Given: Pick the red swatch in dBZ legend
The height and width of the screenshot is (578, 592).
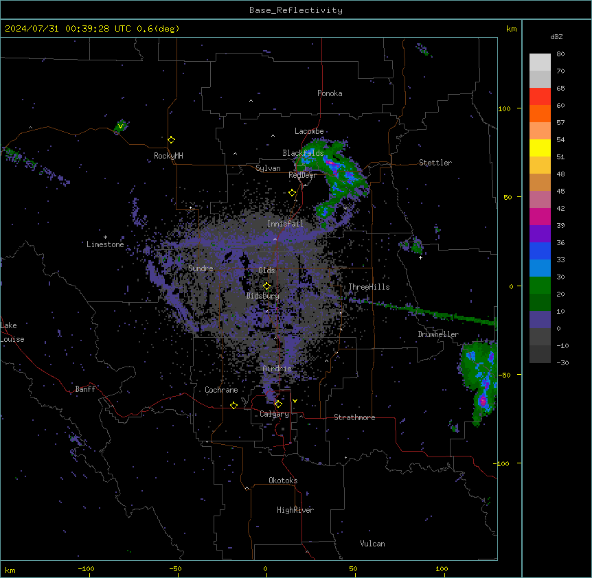Looking at the screenshot, I should tap(540, 97).
